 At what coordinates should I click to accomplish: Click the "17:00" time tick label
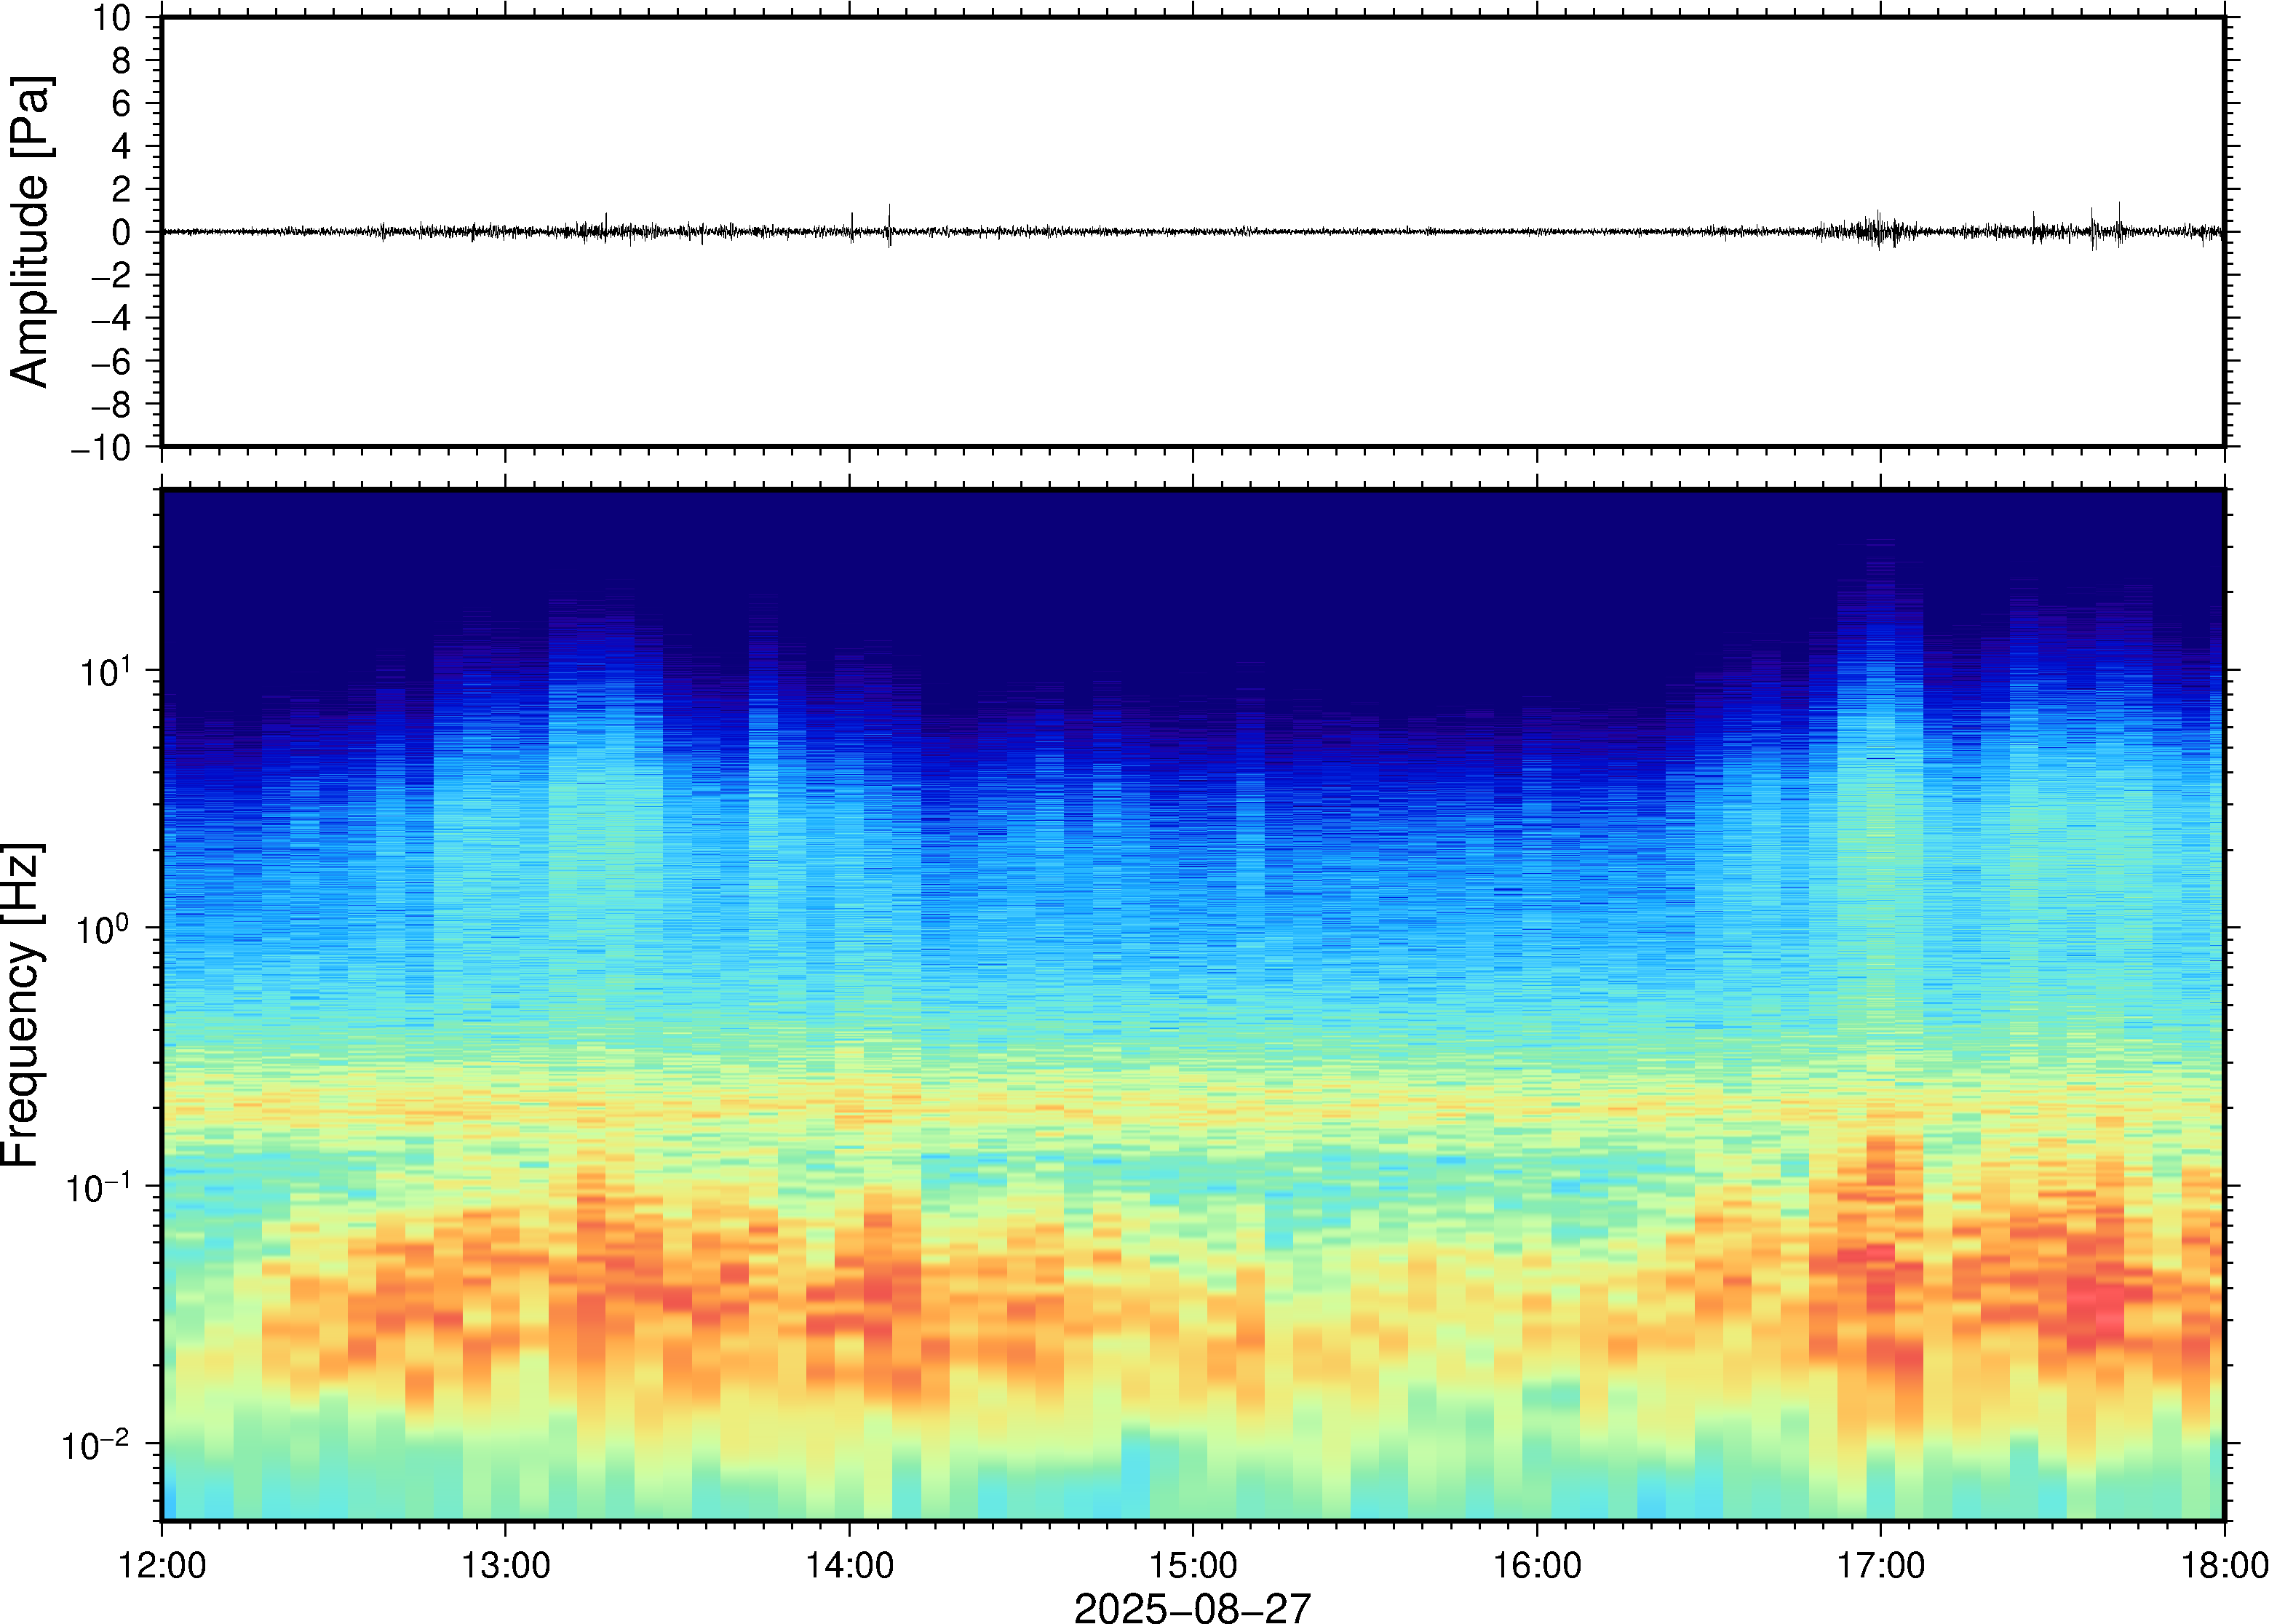coord(1880,1565)
